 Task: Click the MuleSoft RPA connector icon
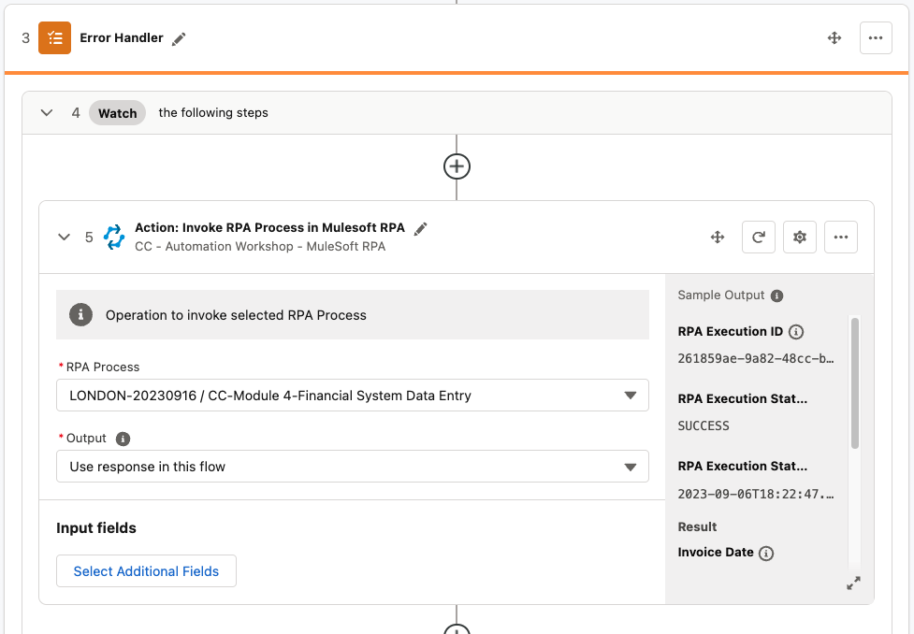(114, 238)
